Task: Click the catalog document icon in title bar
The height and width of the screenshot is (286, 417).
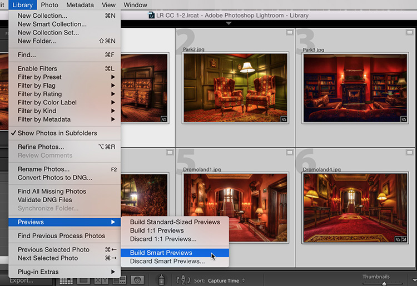Action: (x=151, y=15)
